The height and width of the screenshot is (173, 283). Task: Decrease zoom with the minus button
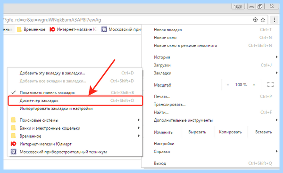tap(228, 85)
